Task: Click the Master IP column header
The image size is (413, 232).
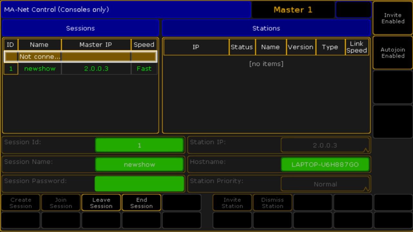Action: (x=96, y=45)
